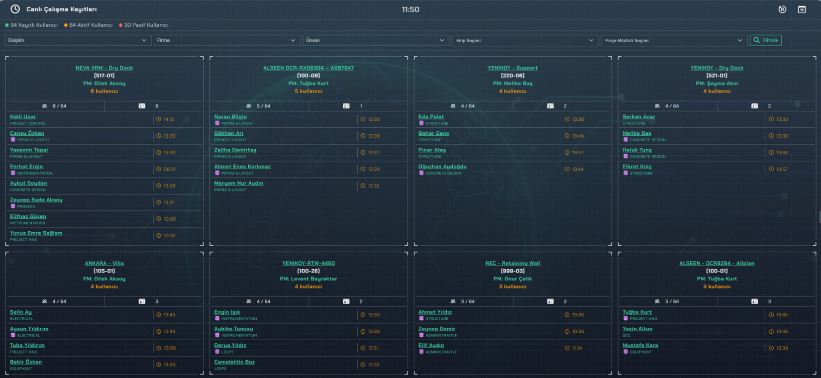Click the purple note icon under Cansu Özkan
Image resolution: width=821 pixels, height=378 pixels.
click(x=13, y=140)
